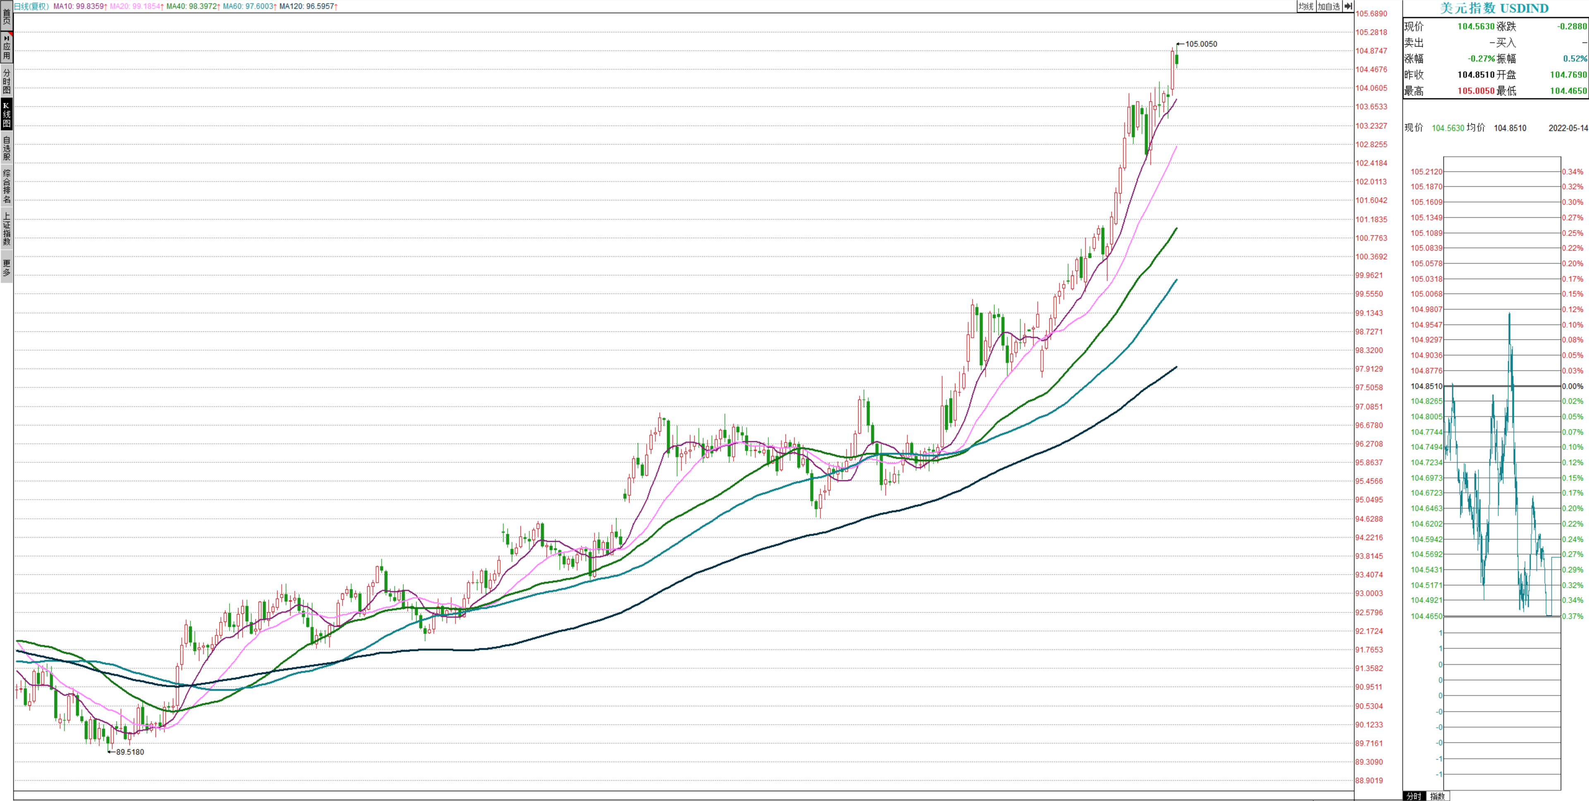The height and width of the screenshot is (801, 1589).
Task: Open the 上证指数 sidebar tab
Action: pyautogui.click(x=6, y=229)
